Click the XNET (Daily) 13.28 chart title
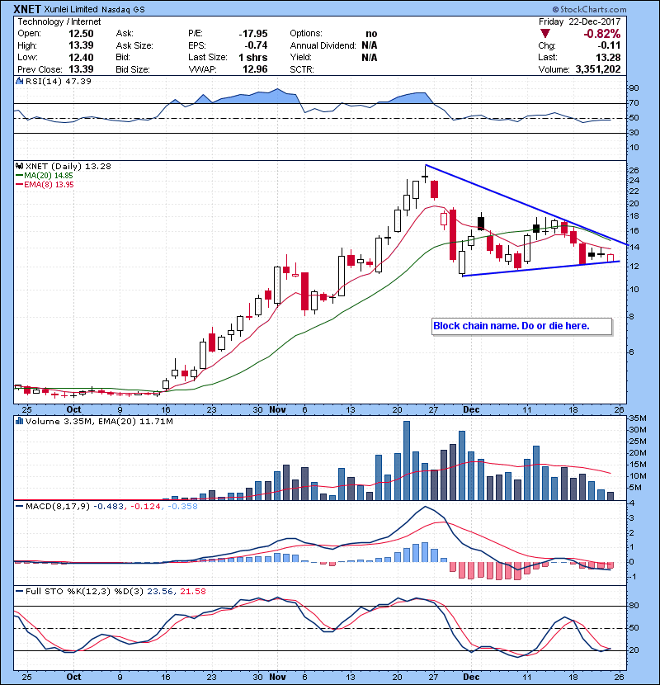The image size is (660, 685). 68,166
